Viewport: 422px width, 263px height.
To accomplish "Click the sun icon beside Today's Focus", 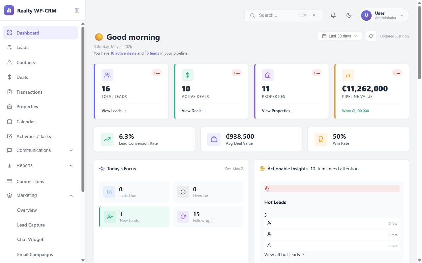I will coord(102,169).
